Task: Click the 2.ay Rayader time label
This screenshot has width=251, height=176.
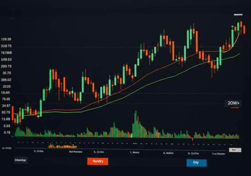Action: 219,154
